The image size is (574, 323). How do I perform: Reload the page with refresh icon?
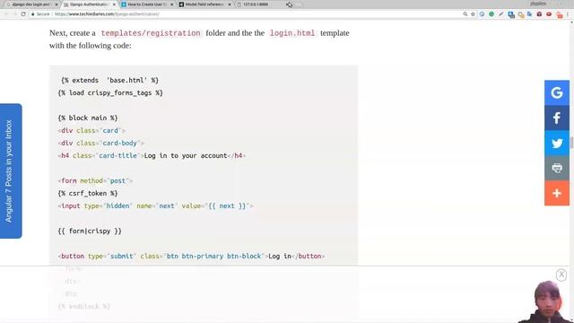(23, 14)
